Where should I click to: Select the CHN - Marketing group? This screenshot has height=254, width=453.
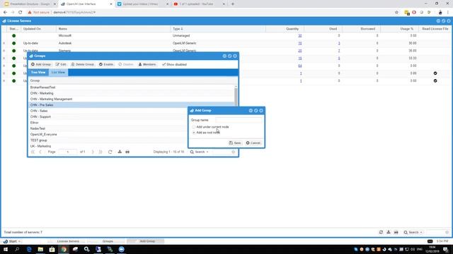[x=132, y=93]
